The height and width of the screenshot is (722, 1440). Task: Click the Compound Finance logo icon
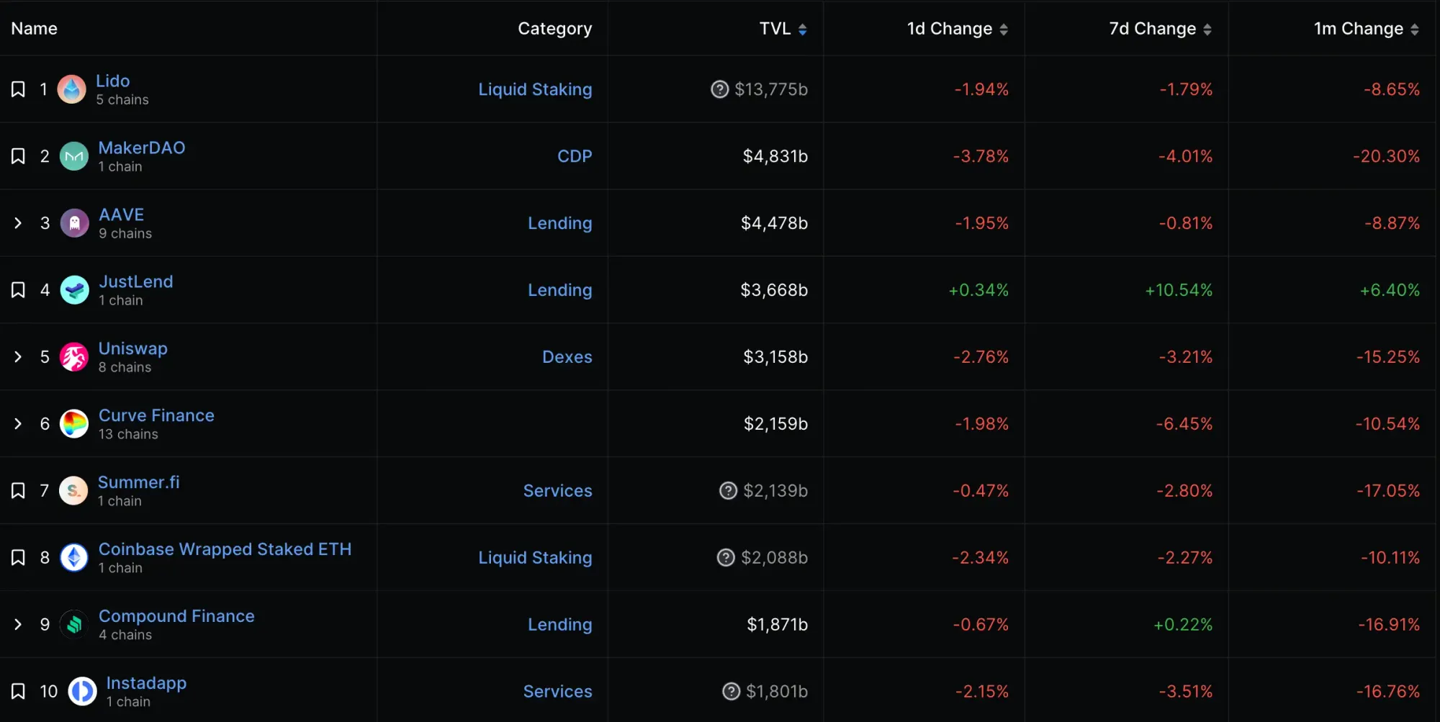(x=74, y=625)
